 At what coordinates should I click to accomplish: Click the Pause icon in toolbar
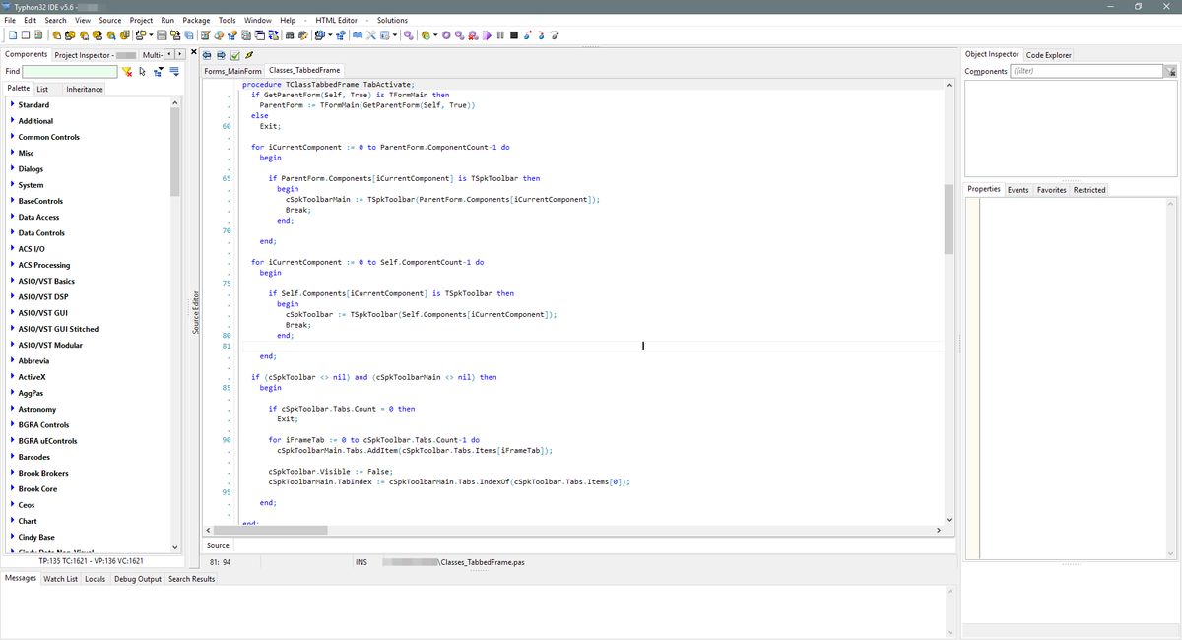tap(500, 35)
